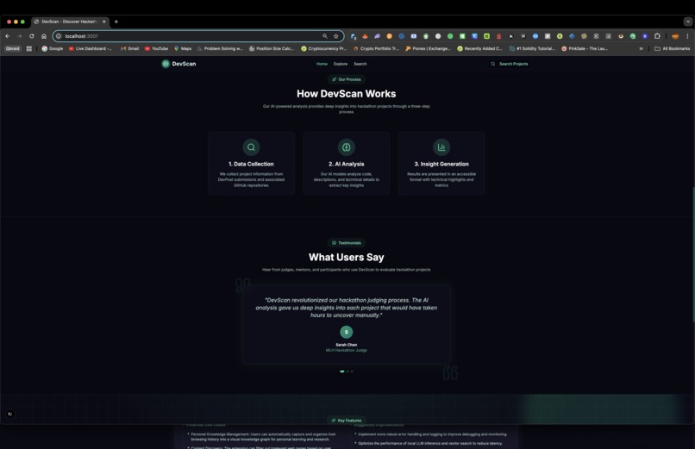Open the Pionex Exchange bookmark

click(x=429, y=49)
